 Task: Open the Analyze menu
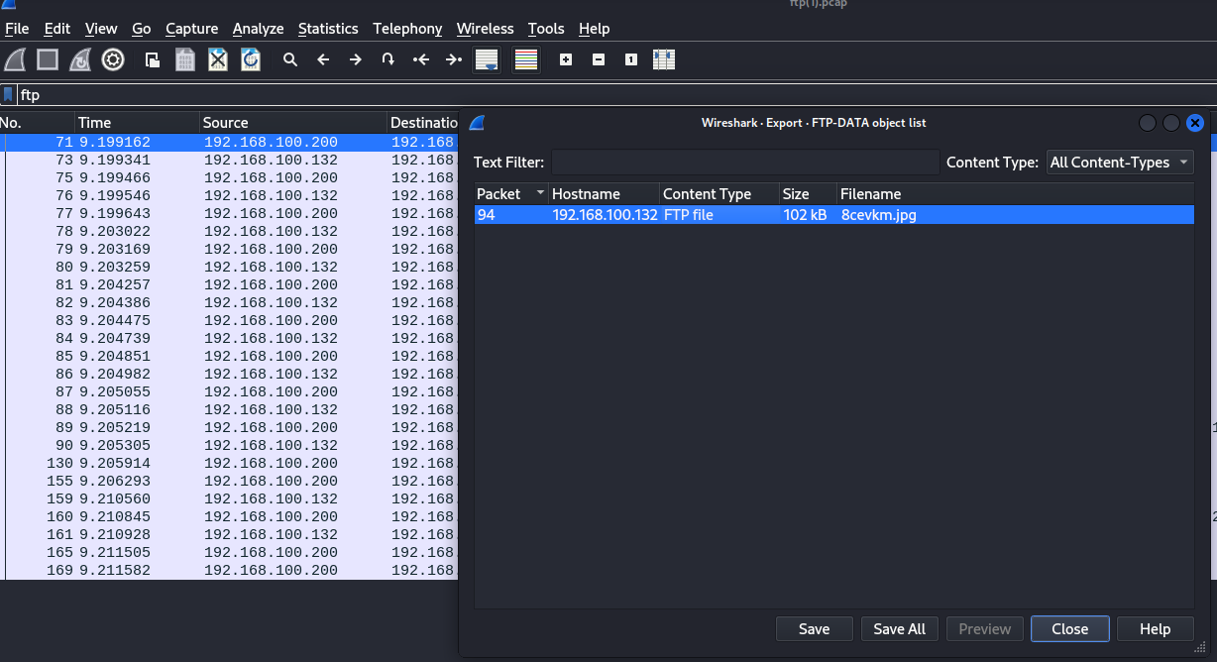pos(259,29)
